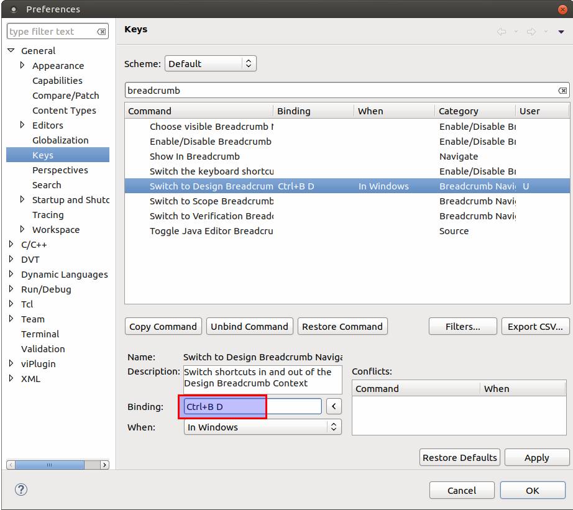Click the Export CSV button
The width and height of the screenshot is (573, 510).
[x=535, y=327]
